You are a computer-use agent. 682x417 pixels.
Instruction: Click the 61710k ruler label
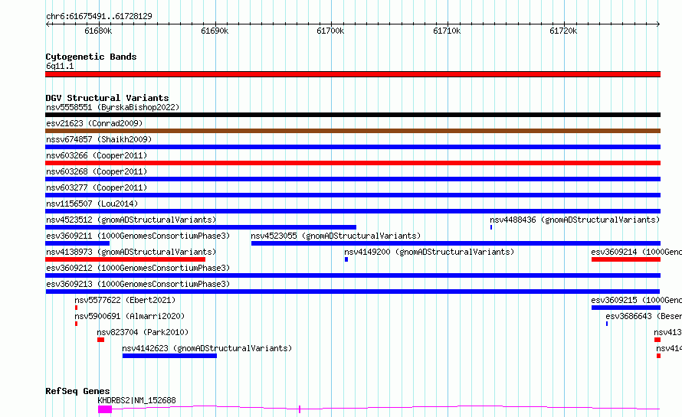coord(447,31)
